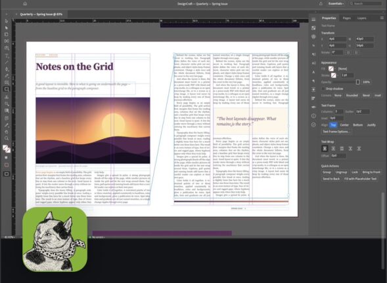Click the Text Frame Options button

[x=336, y=132]
